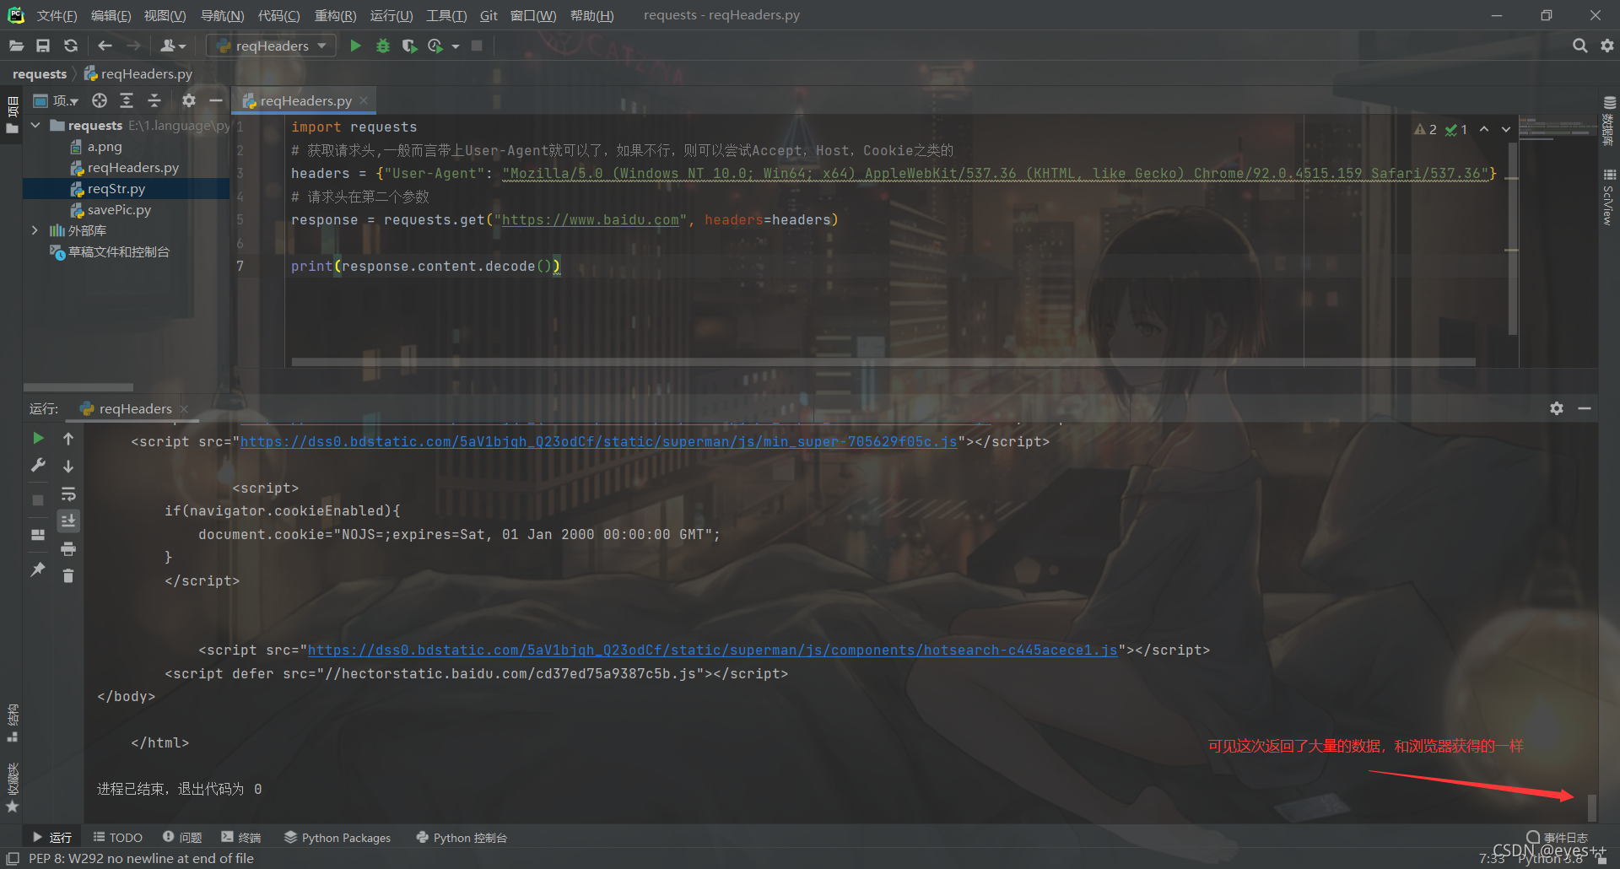Viewport: 1620px width, 869px height.
Task: Open IDE settings gear at top right
Action: [x=1606, y=46]
